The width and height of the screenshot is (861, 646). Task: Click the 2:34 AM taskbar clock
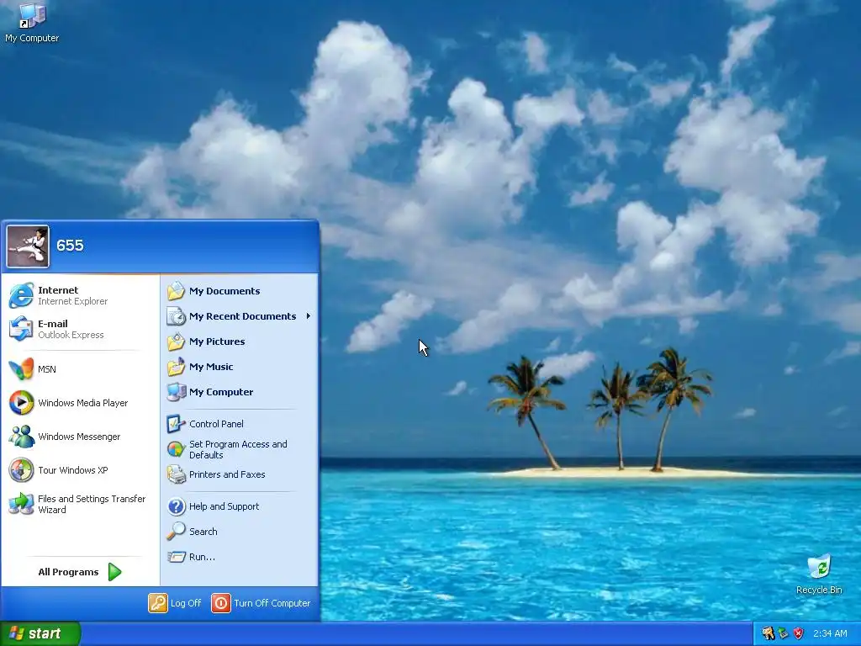tap(830, 633)
